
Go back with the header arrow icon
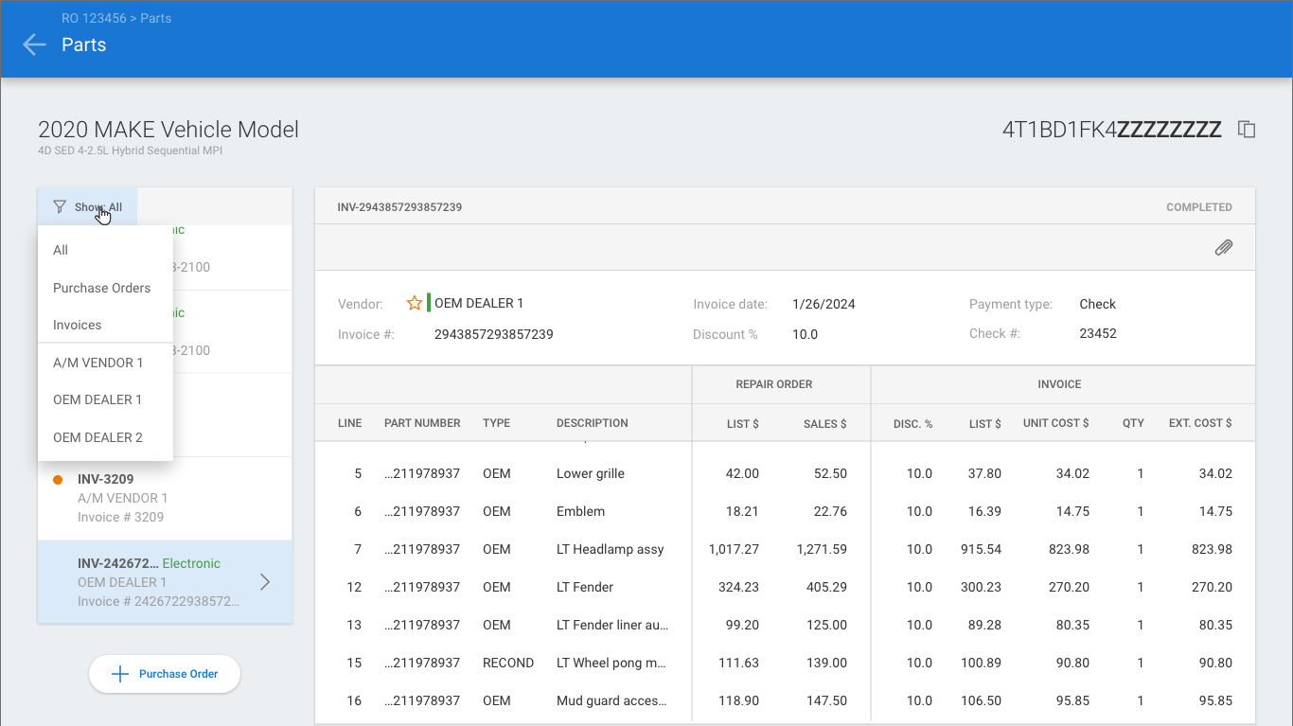coord(34,44)
